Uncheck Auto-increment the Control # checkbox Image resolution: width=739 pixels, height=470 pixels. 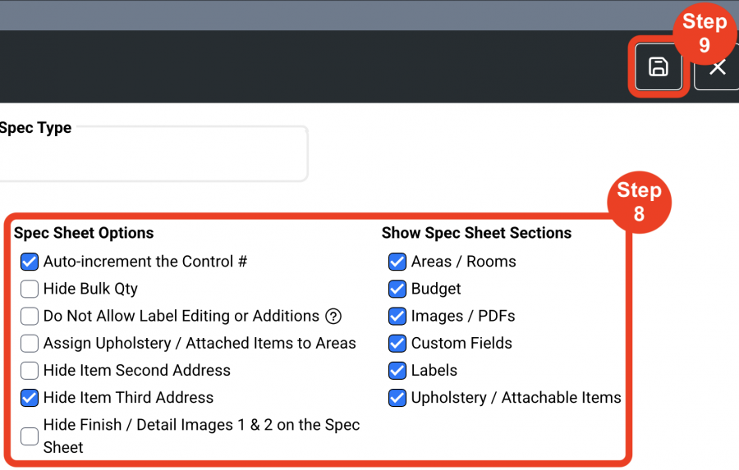(x=30, y=262)
